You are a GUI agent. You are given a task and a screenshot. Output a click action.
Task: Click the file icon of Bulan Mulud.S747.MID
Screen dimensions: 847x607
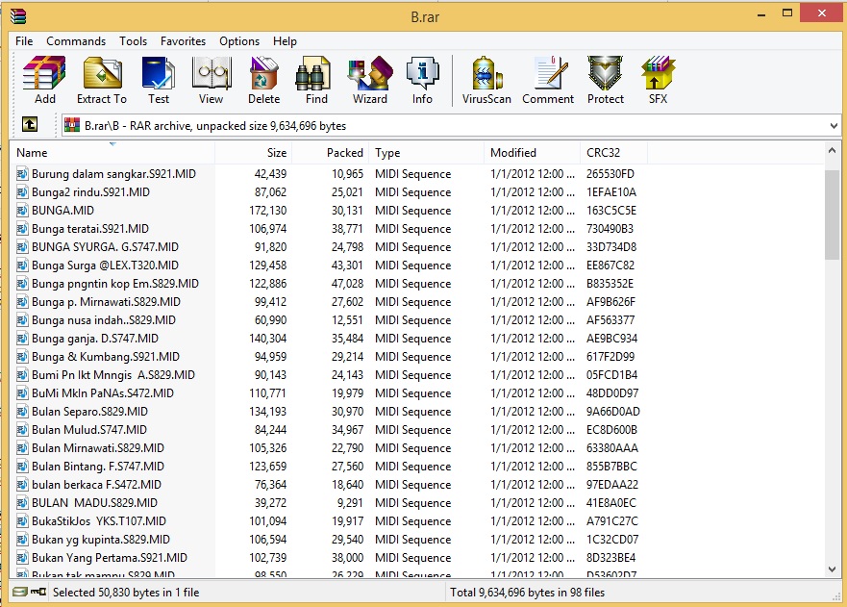pyautogui.click(x=22, y=430)
